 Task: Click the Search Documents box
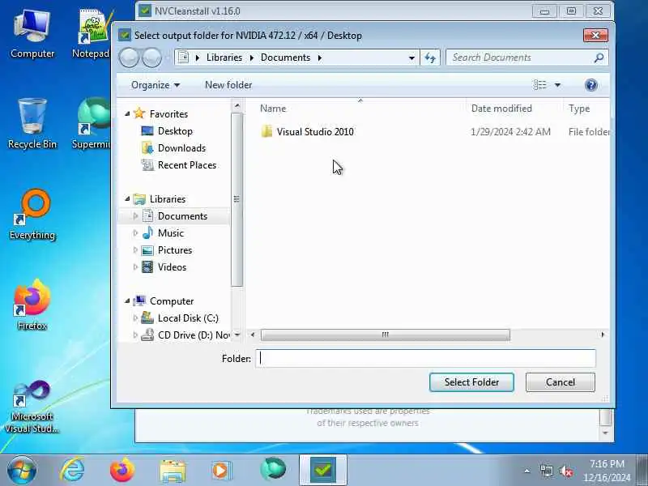tap(527, 58)
